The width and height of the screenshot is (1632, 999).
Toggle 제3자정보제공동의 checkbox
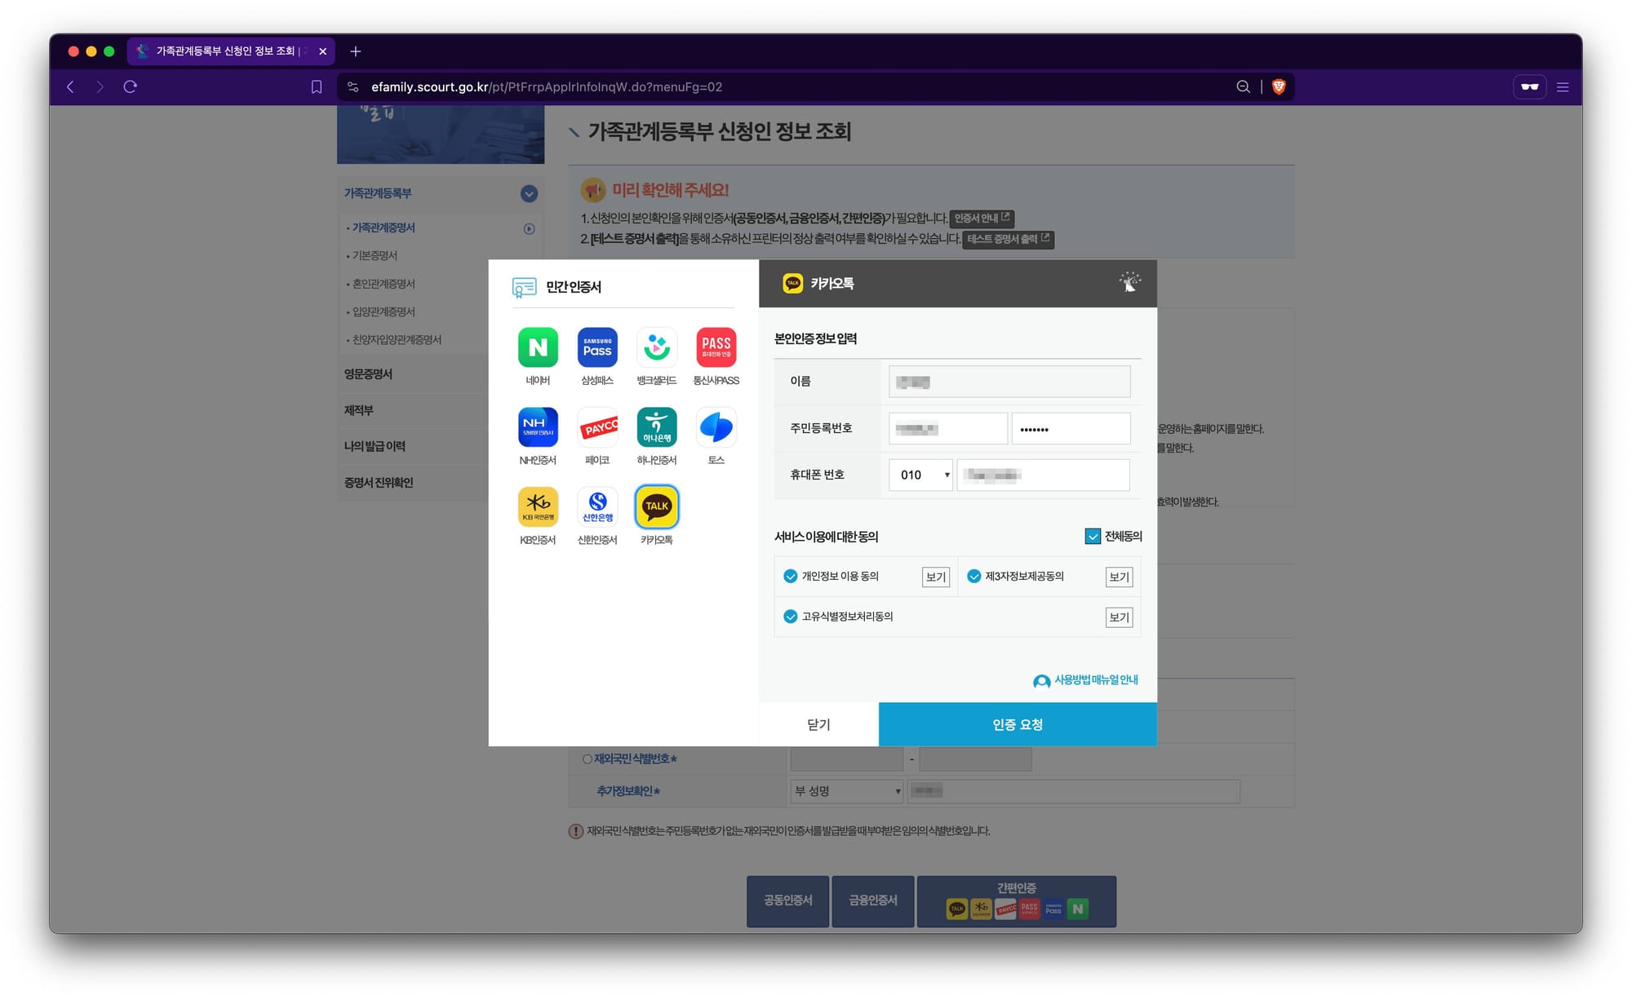point(973,576)
